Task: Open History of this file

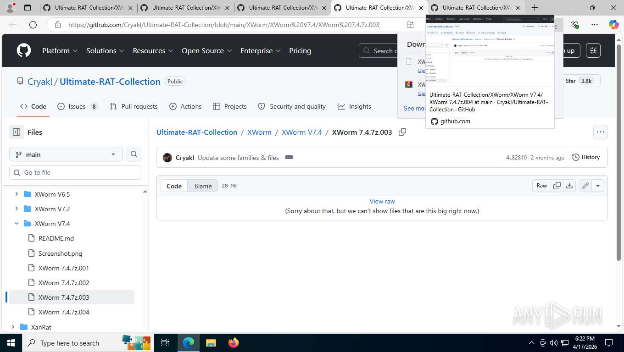Action: pos(586,157)
